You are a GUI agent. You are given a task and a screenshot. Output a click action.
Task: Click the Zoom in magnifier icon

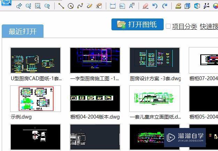click(28, 6)
